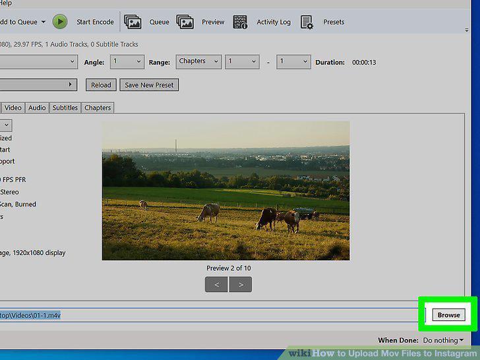Open the Queue icon in the toolbar
The width and height of the screenshot is (480, 360).
coord(133,22)
